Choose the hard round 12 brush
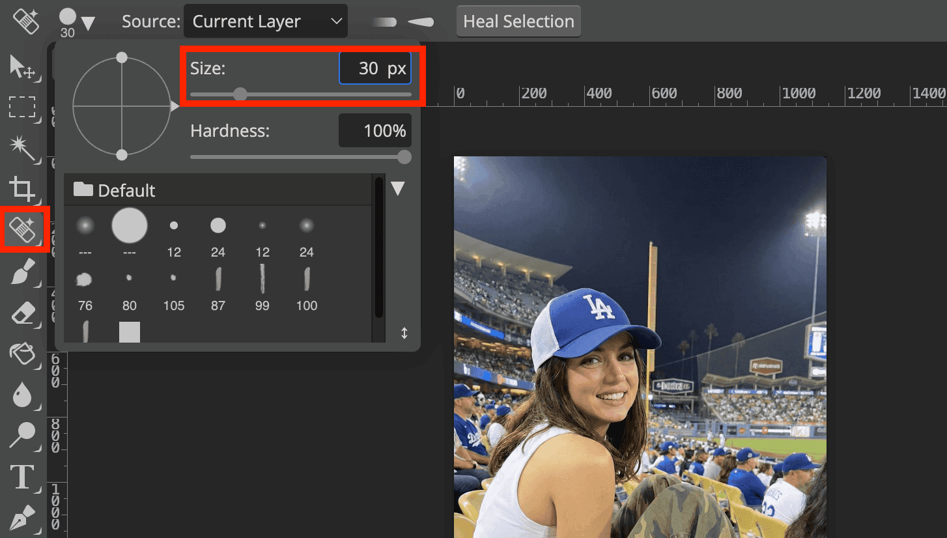The image size is (947, 538). tap(174, 225)
